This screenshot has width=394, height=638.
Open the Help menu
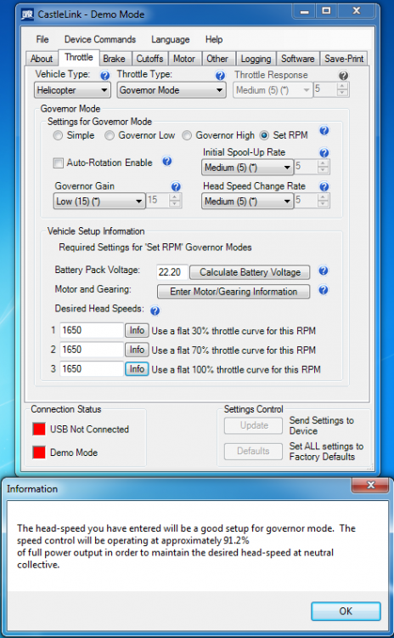[x=214, y=39]
